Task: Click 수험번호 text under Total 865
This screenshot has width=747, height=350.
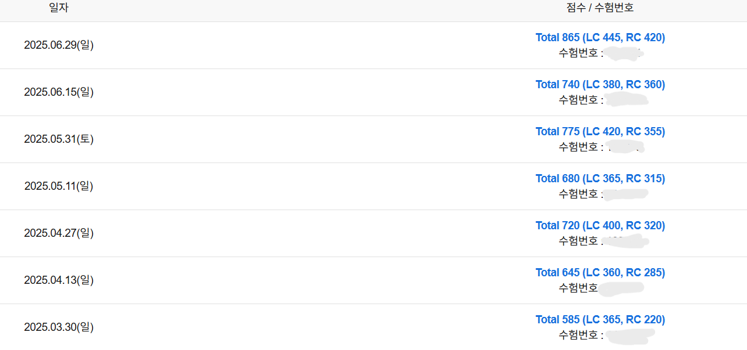Action: coord(578,53)
